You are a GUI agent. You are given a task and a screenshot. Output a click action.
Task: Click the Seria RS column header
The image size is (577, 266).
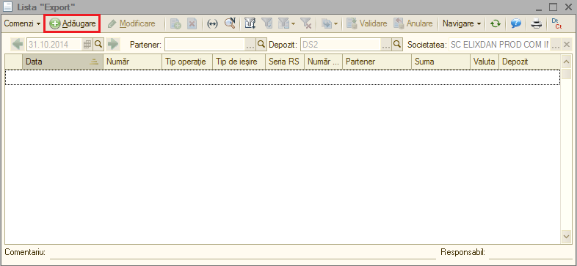[285, 62]
